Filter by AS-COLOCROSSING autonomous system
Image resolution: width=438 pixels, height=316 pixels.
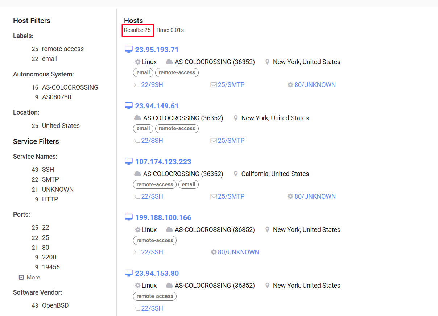[70, 87]
